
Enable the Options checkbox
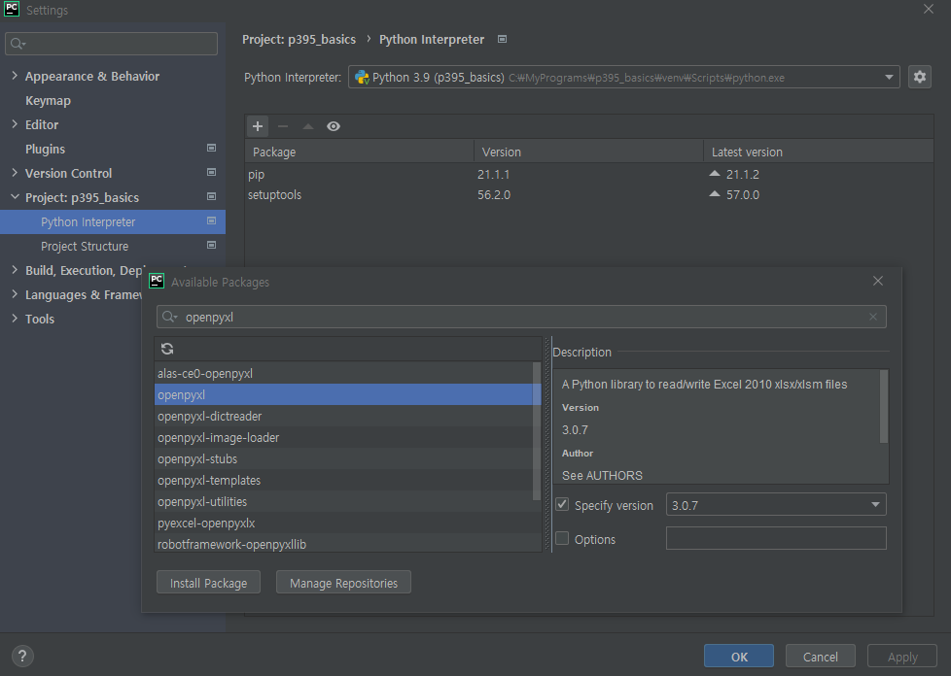click(562, 538)
